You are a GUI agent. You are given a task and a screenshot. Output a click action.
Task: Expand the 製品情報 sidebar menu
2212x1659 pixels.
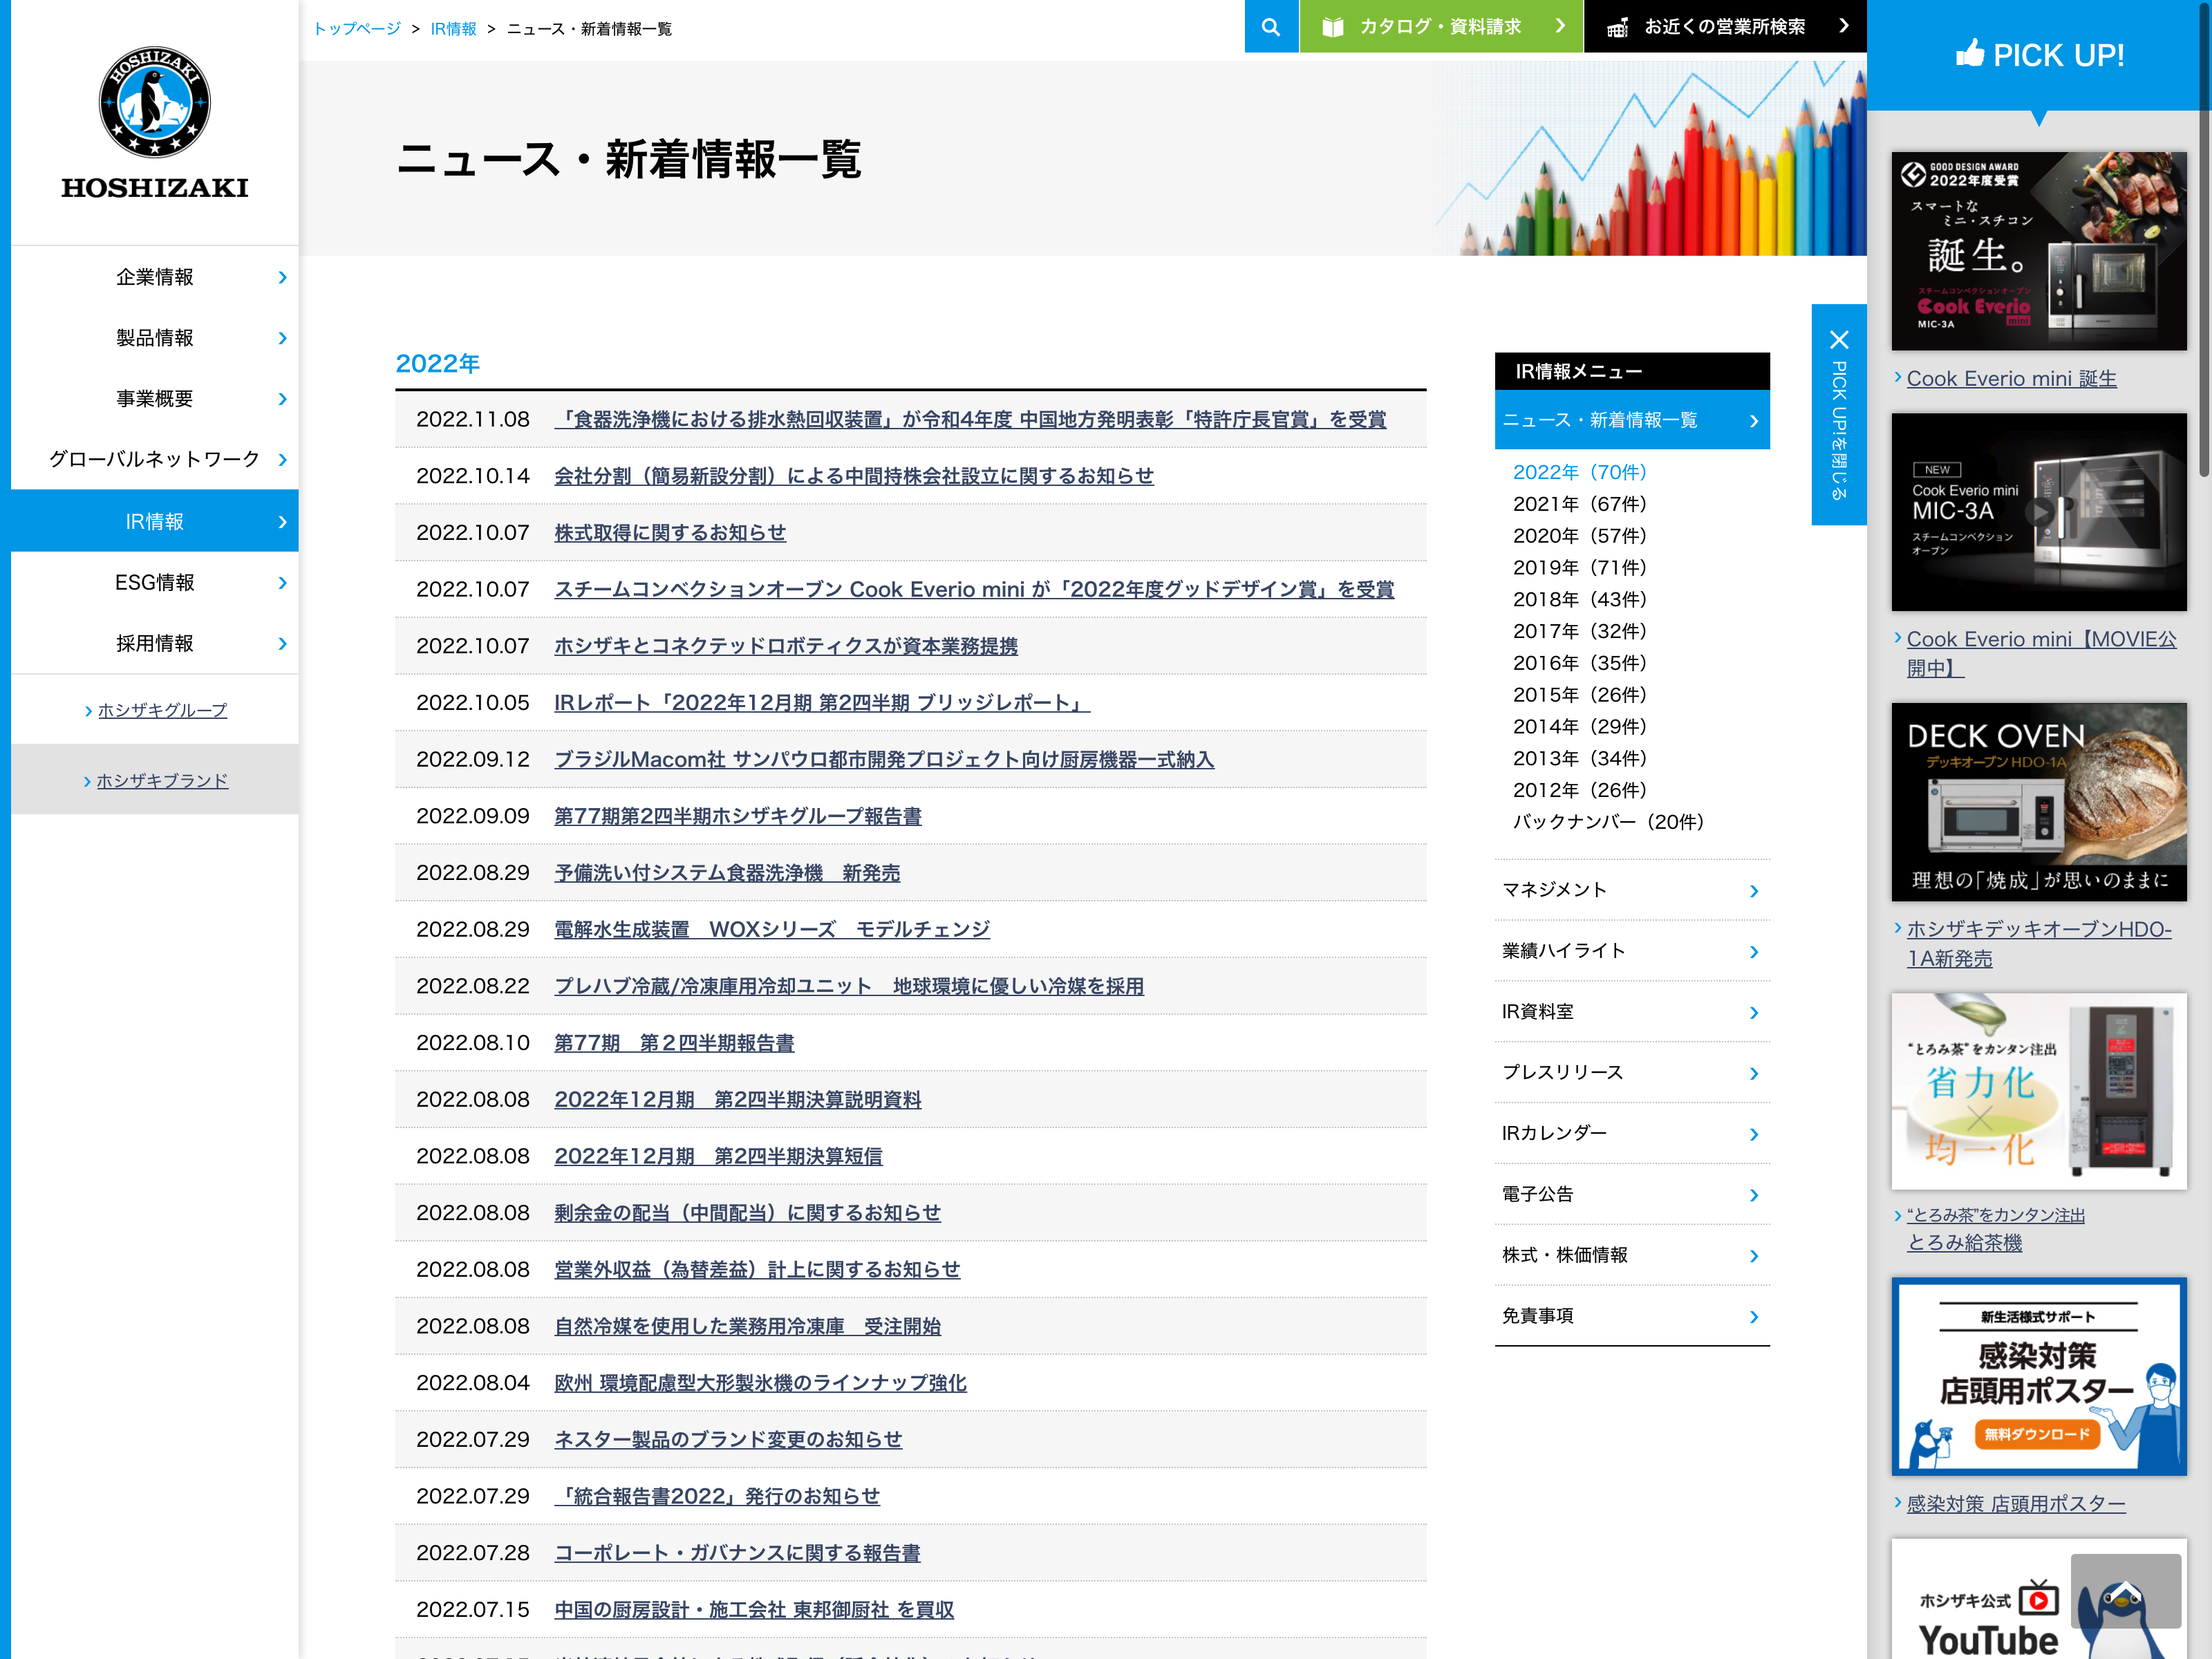click(x=155, y=338)
